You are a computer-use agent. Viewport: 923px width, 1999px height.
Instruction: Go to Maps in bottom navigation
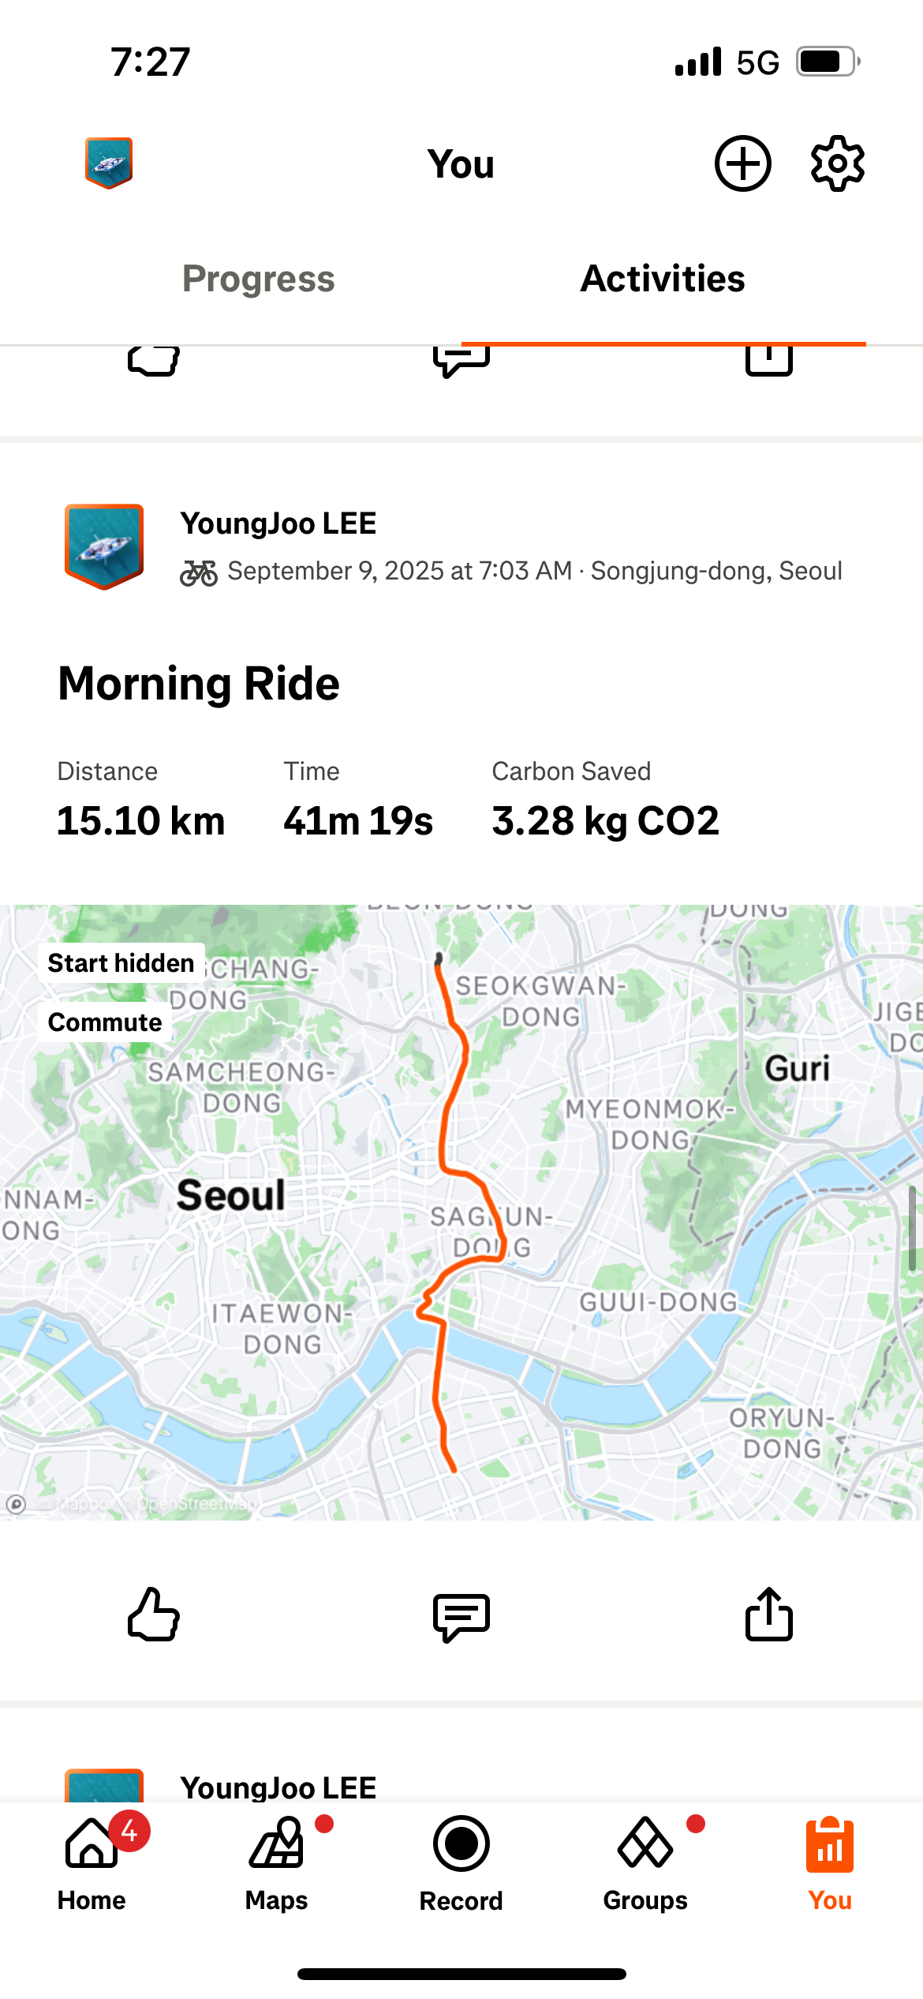pos(277,1861)
